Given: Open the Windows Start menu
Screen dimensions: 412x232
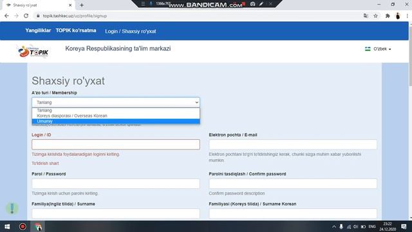Looking at the screenshot, I should (x=7, y=226).
